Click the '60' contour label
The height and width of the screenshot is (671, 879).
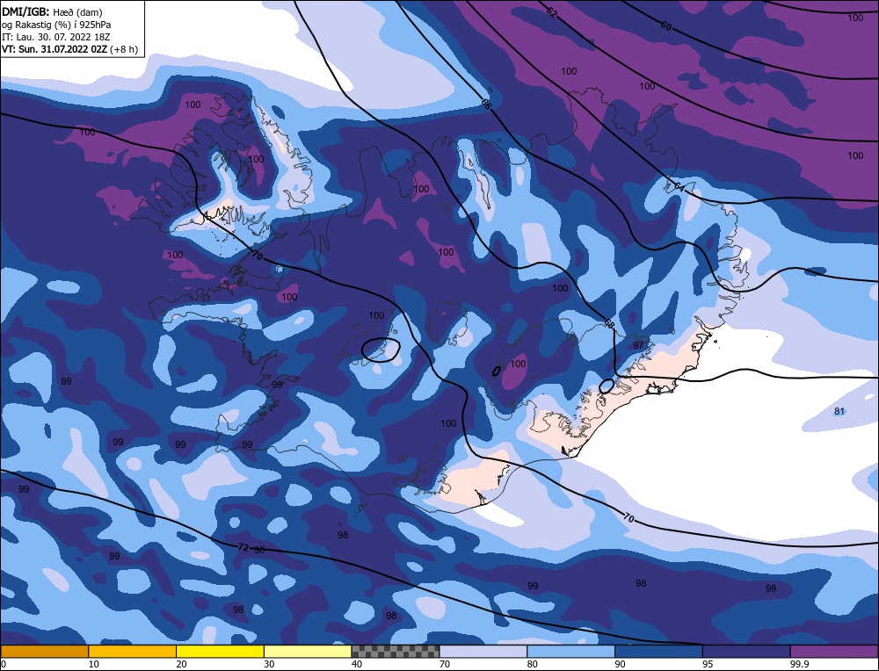665,25
